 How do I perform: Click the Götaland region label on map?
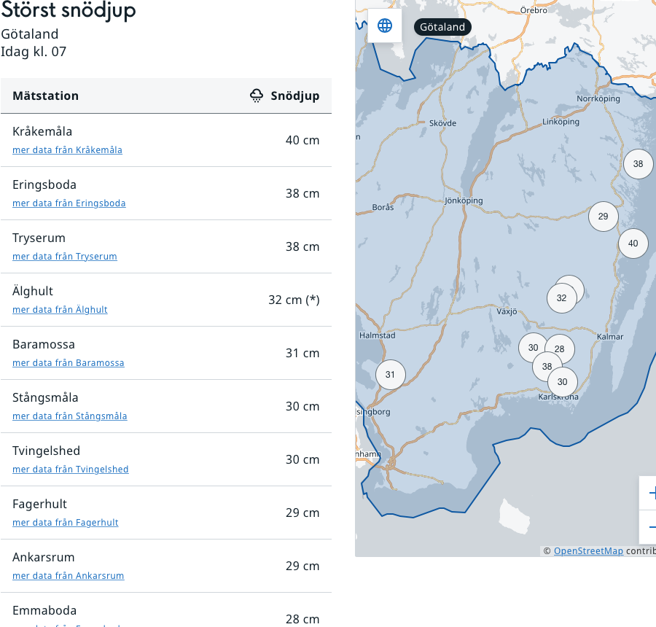tap(442, 27)
